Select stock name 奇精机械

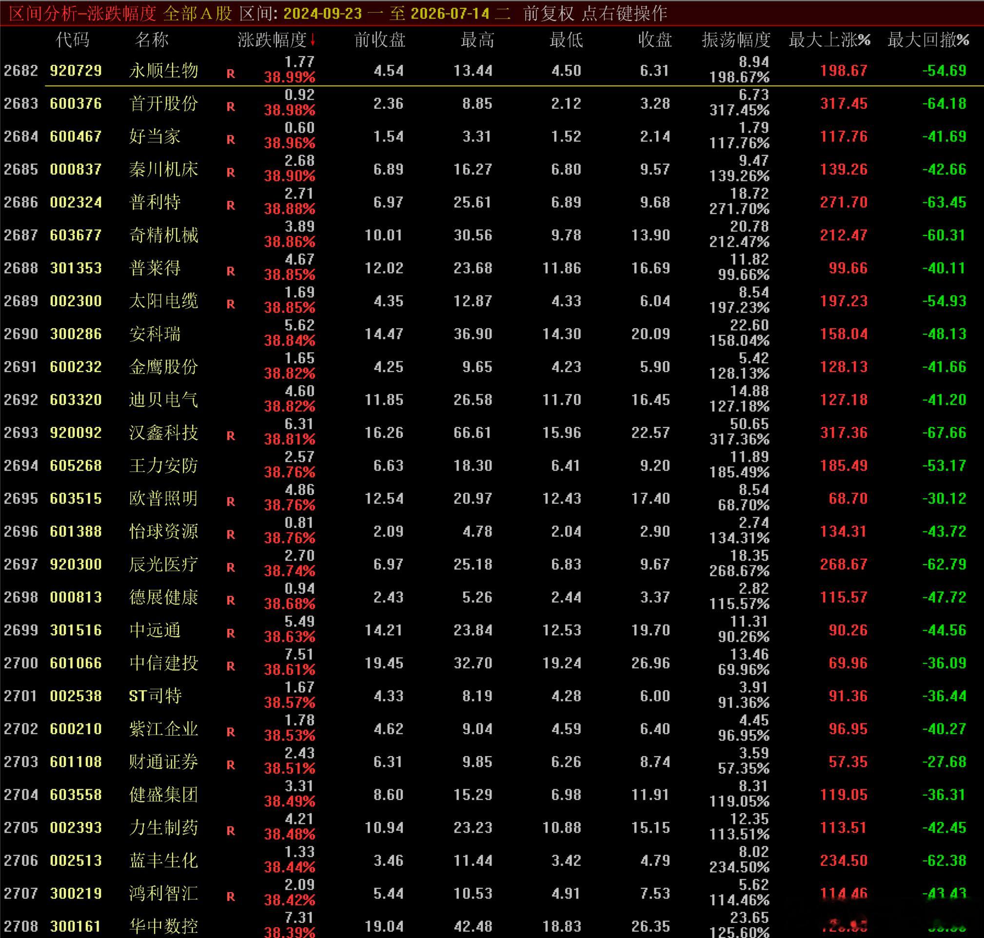[x=163, y=235]
